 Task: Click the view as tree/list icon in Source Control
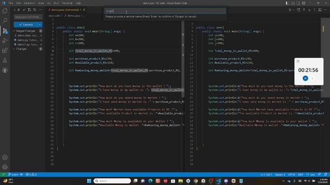click(x=19, y=10)
